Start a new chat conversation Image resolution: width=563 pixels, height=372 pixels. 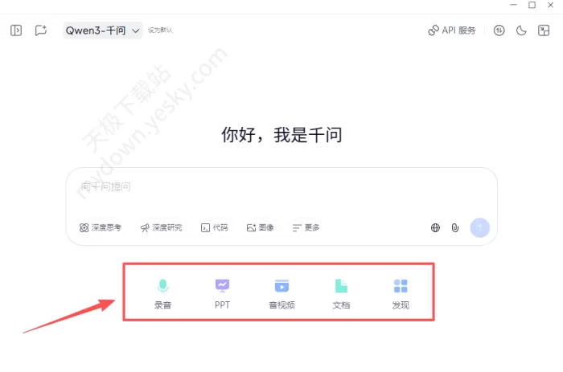(41, 31)
